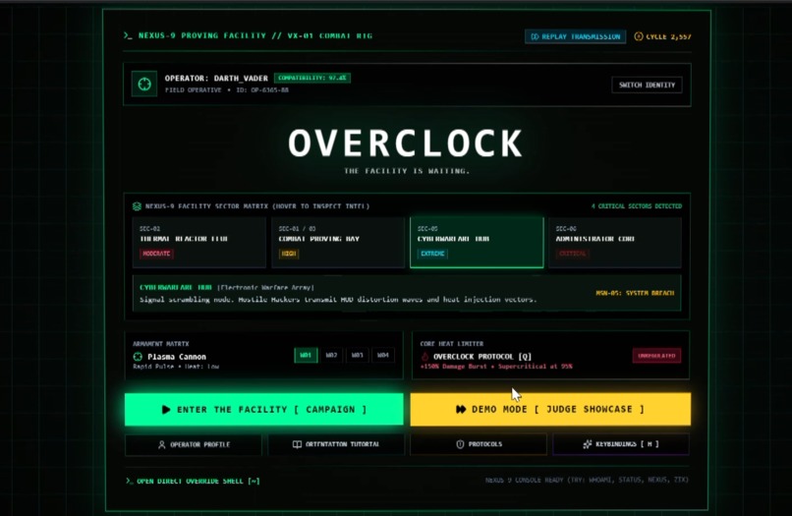Select the Combat Proving Bay sector card

[338, 242]
